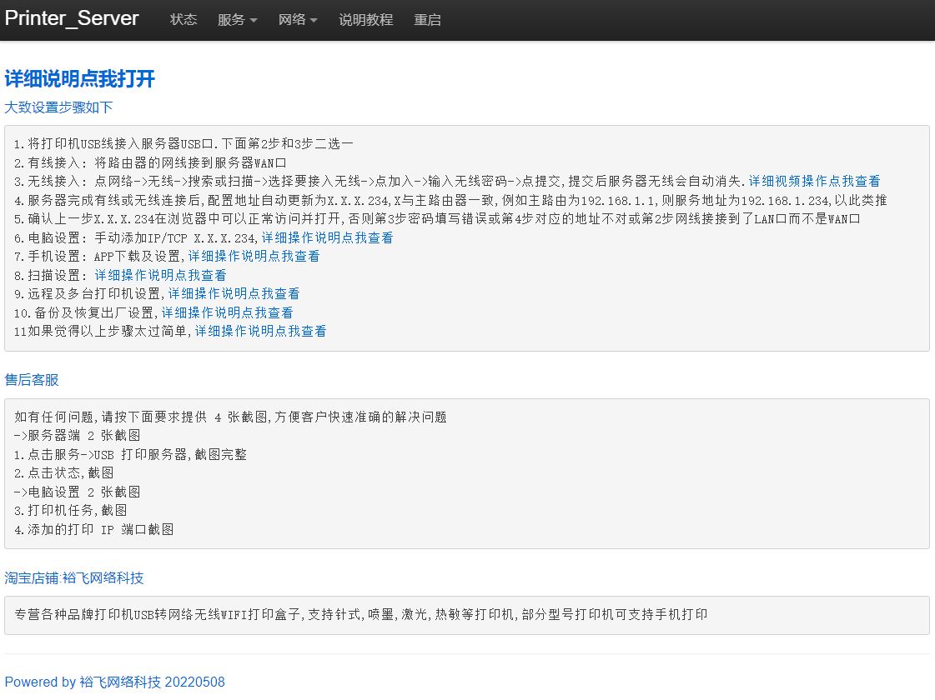View 备份及恢复出厂设置 detailed instructions link
The width and height of the screenshot is (935, 700).
pyautogui.click(x=227, y=312)
